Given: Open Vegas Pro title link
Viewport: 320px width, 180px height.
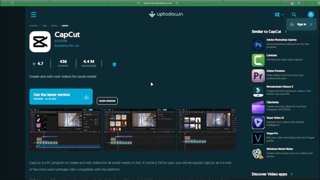Looking at the screenshot, I should [272, 133].
